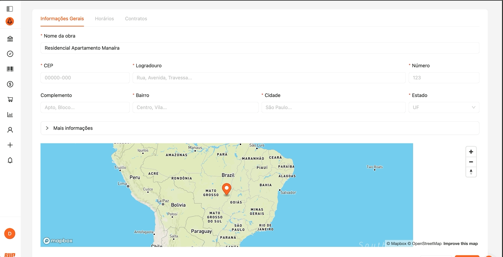This screenshot has width=503, height=257.
Task: Click the AMAZONAS state label on map
Action: 176,155
